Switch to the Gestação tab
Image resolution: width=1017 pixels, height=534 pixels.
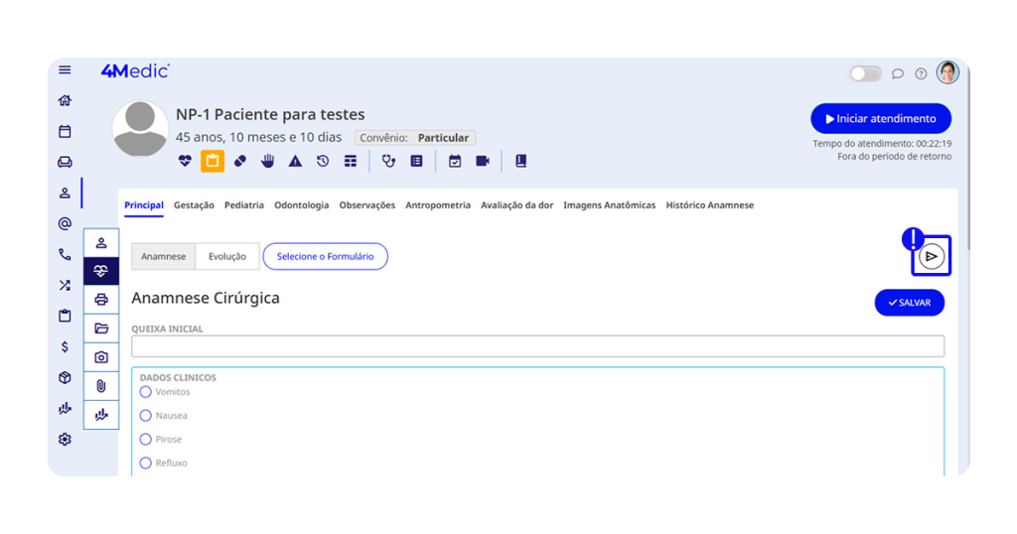coord(194,205)
